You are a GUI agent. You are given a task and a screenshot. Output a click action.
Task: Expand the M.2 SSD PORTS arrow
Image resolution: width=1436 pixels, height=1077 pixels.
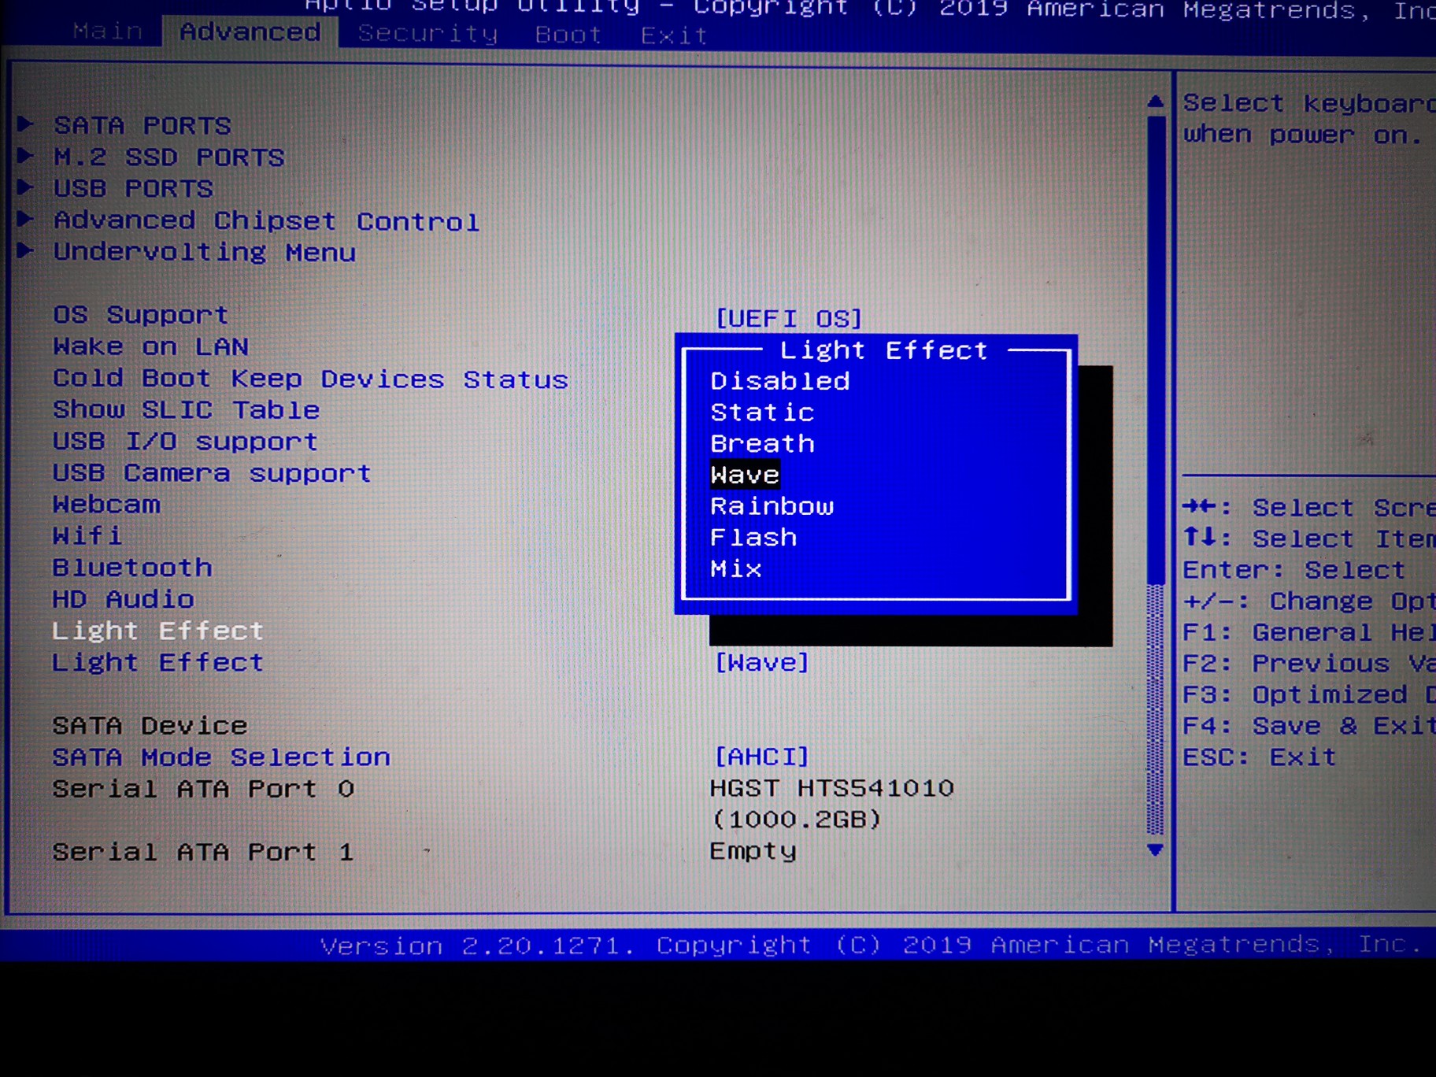(x=25, y=156)
